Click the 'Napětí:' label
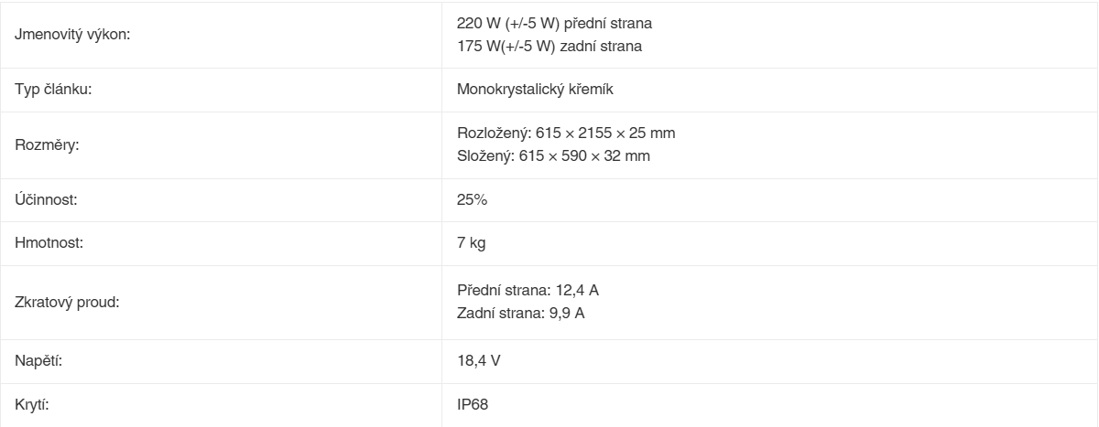1099x427 pixels. (x=38, y=360)
